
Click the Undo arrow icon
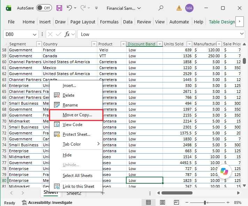[69, 8]
